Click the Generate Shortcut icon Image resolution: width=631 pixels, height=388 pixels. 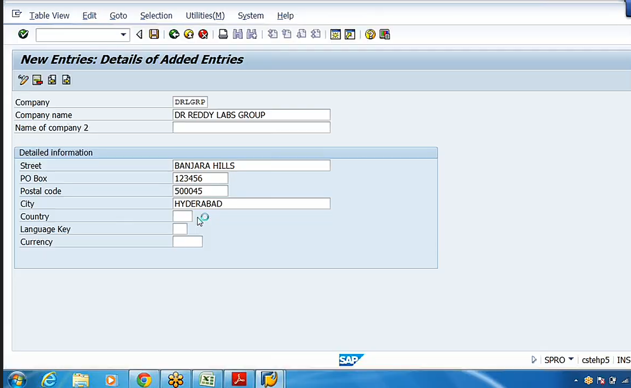click(350, 35)
